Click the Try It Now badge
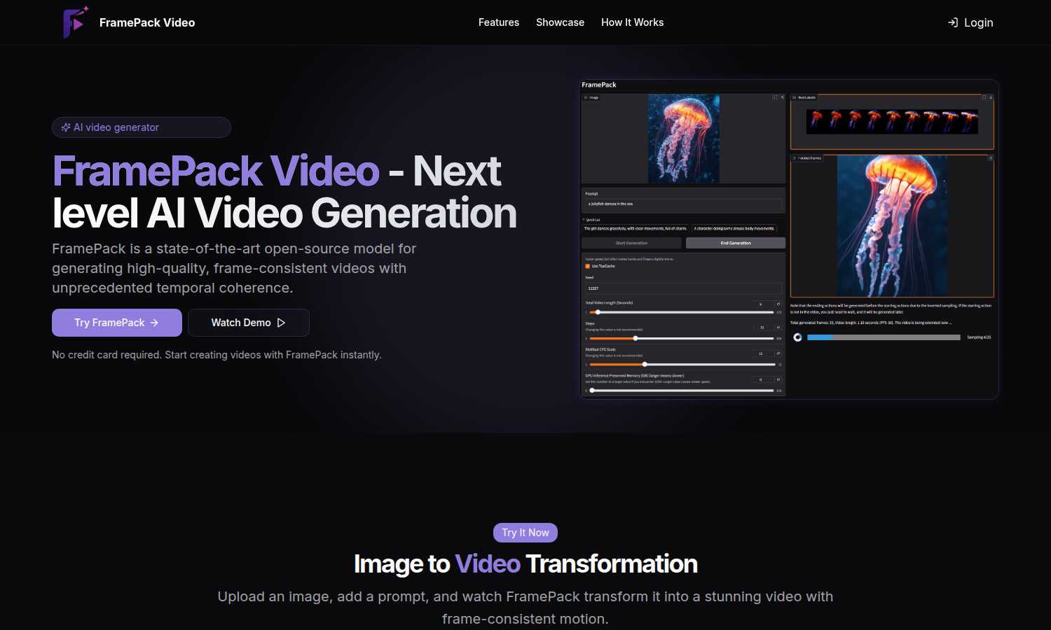Viewport: 1051px width, 630px height. [x=525, y=533]
